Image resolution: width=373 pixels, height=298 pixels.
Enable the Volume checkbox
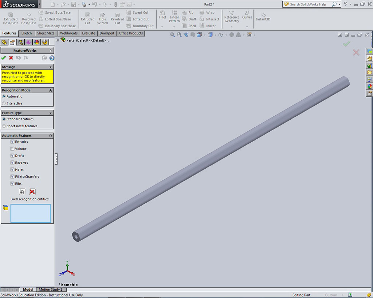point(12,149)
